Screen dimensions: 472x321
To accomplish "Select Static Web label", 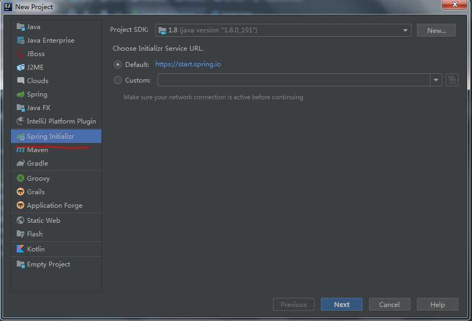I will (x=44, y=221).
